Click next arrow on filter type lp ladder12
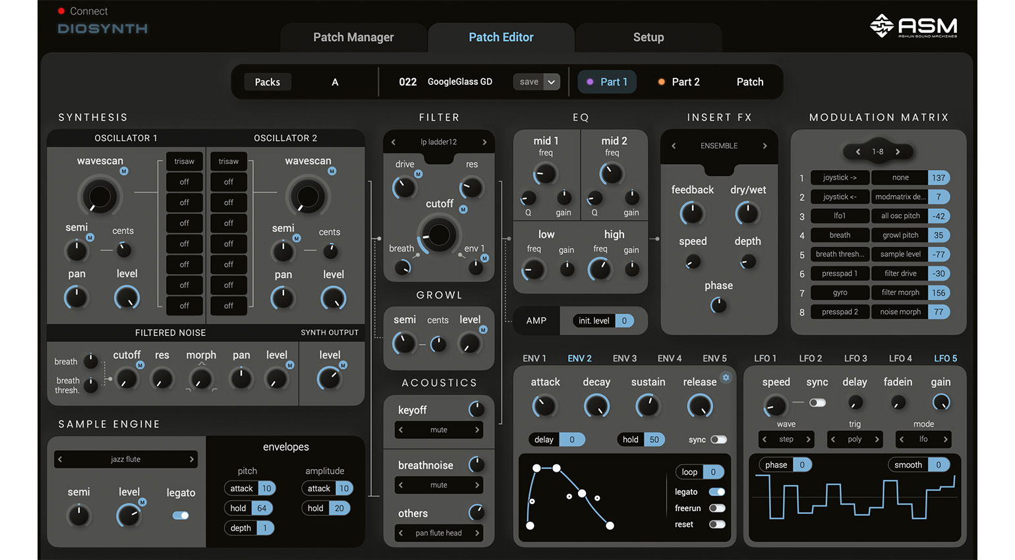 point(484,142)
